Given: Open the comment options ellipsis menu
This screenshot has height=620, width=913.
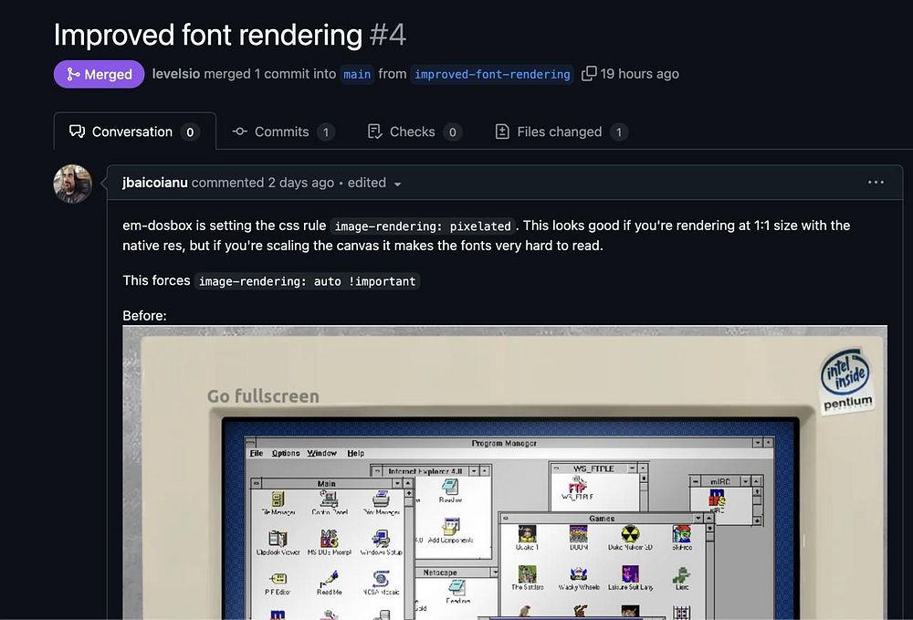Looking at the screenshot, I should click(876, 183).
